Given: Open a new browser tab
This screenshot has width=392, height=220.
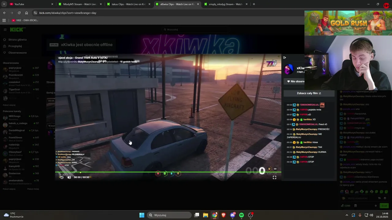Looking at the screenshot, I should coord(254,4).
